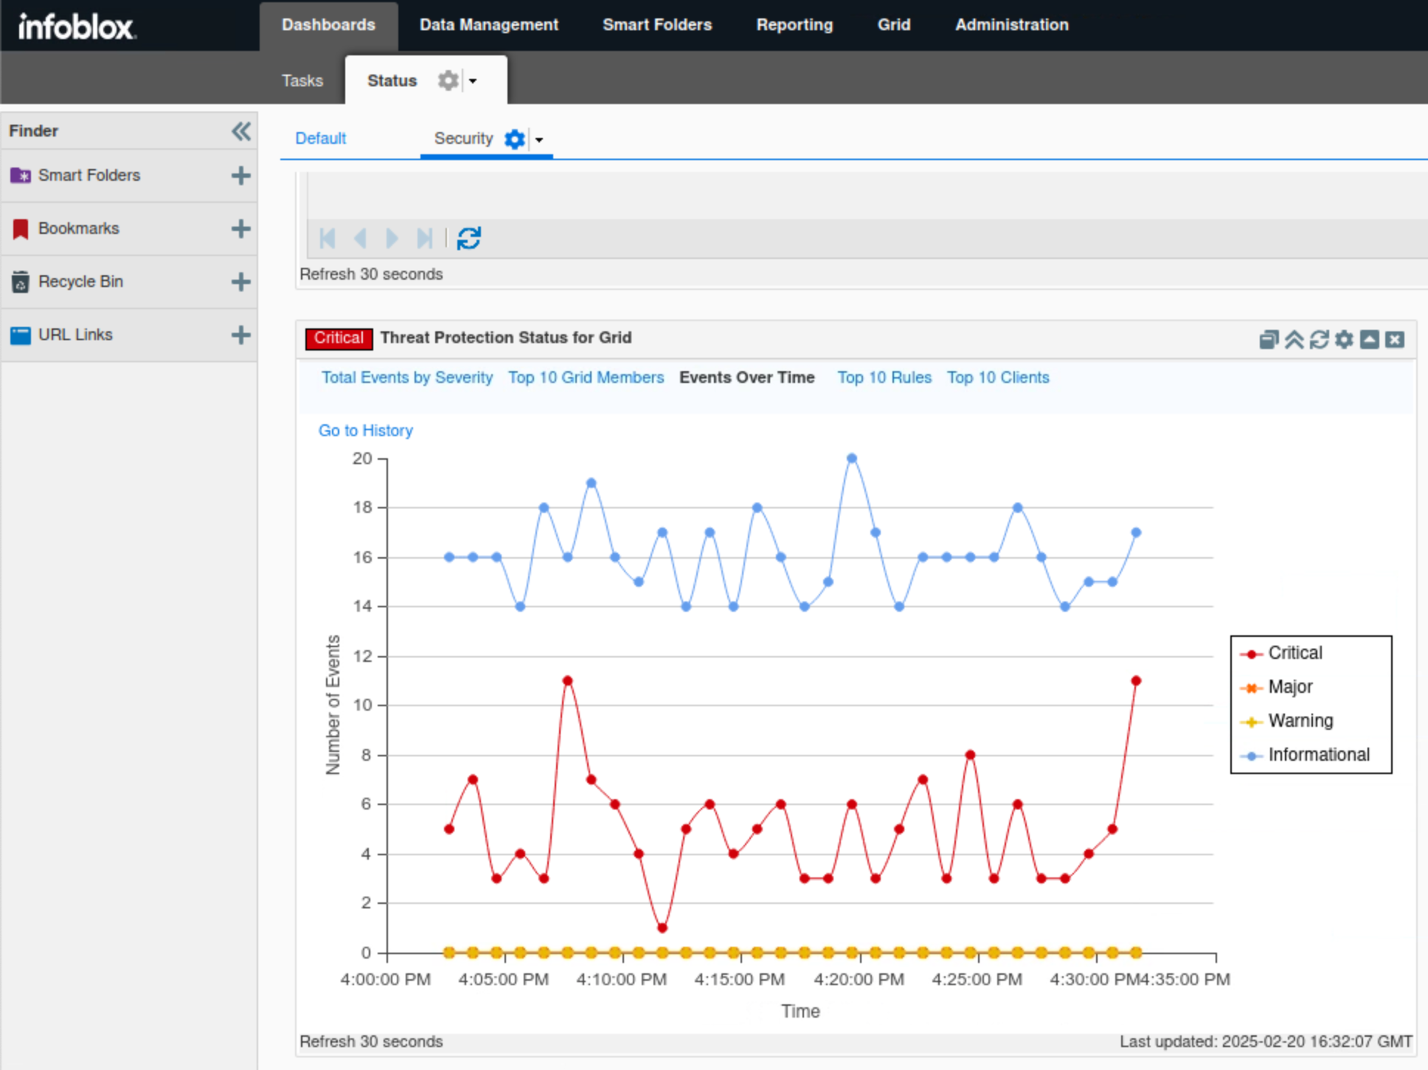
Task: Collapse the Finder panel with double-arrow
Action: click(x=240, y=131)
